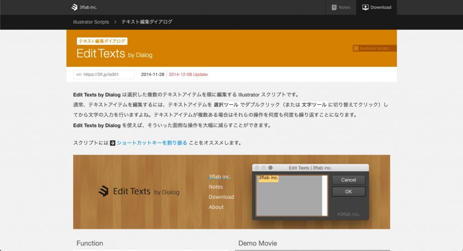
Task: Click the テキスト編集ダイアログ tag label in banner
Action: click(x=102, y=41)
